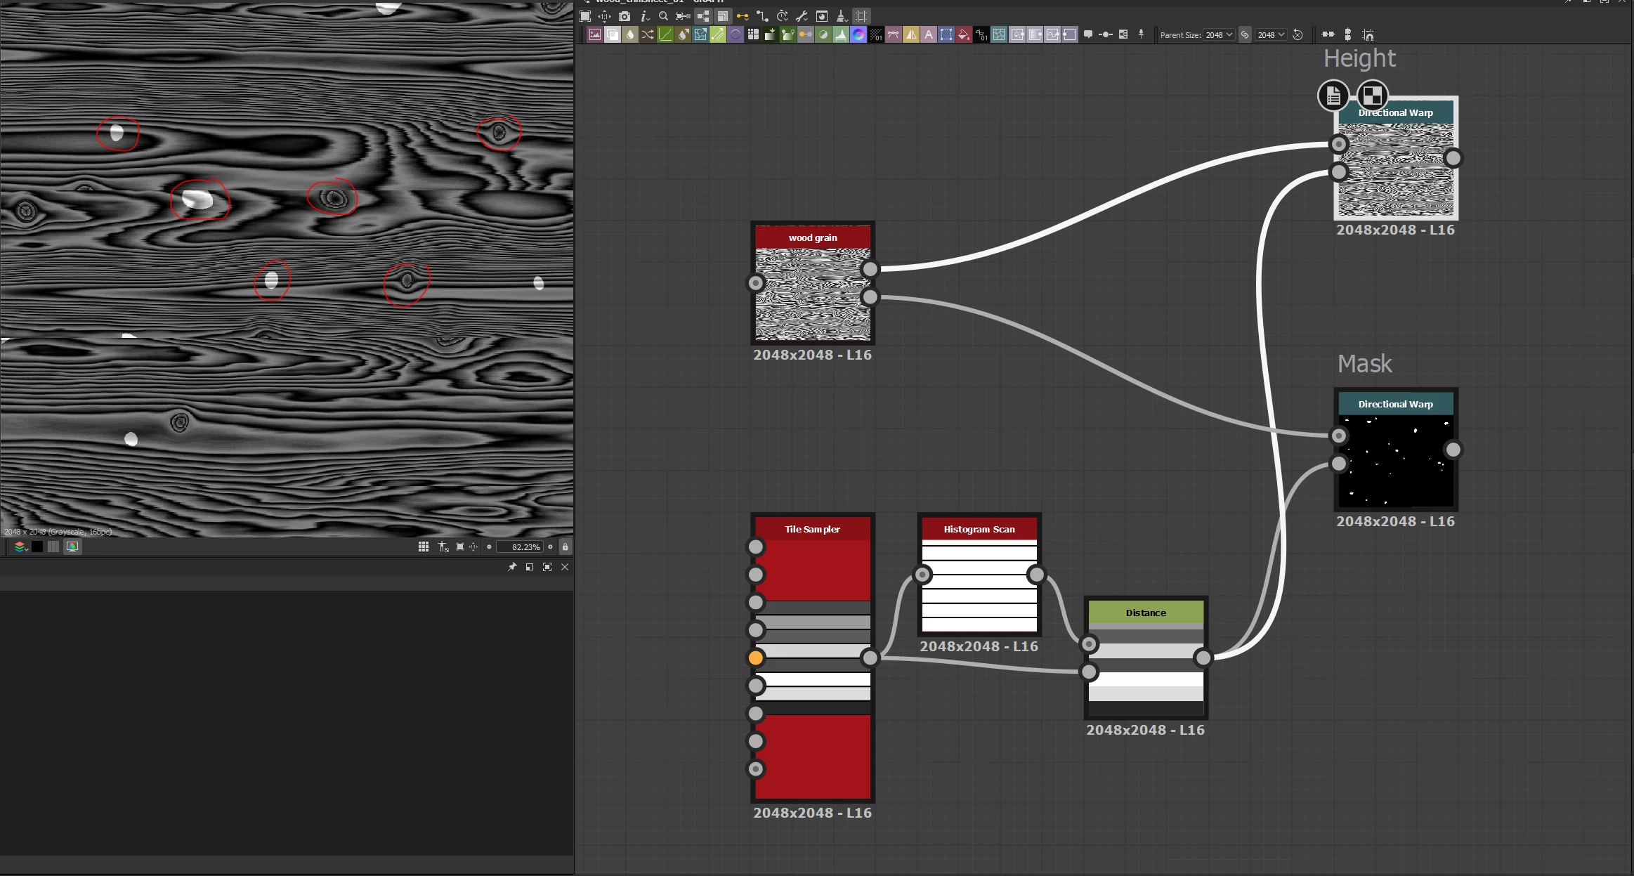
Task: Add a comment with speech bubble icon
Action: (1087, 34)
